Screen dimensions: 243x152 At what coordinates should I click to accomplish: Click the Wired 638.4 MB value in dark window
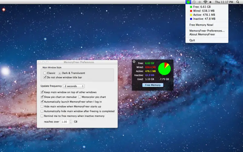[150, 67]
